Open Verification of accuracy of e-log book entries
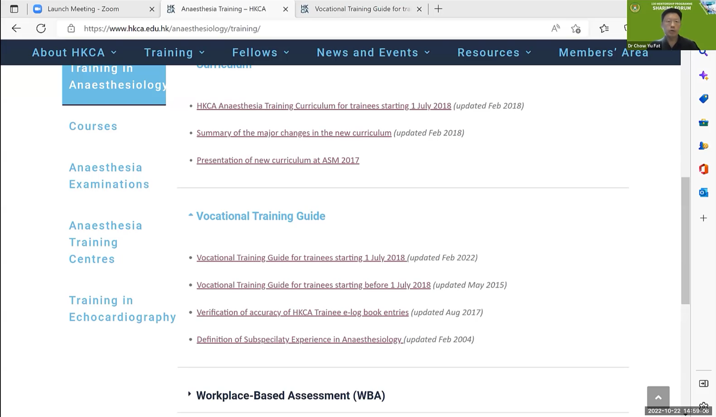 point(302,312)
